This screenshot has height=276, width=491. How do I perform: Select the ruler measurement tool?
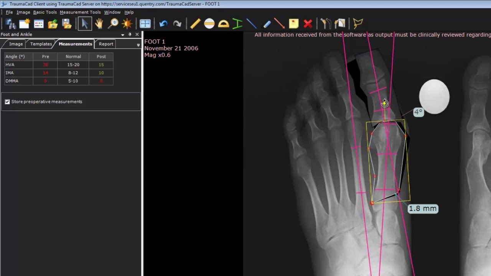click(x=195, y=24)
